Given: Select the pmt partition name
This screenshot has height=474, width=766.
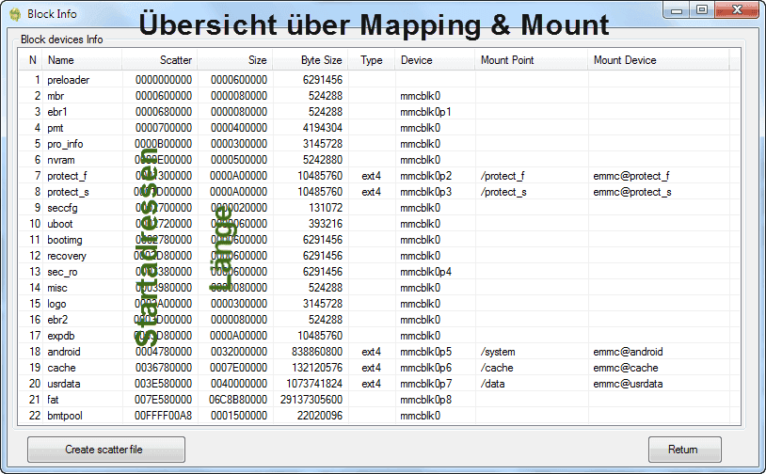Looking at the screenshot, I should click(56, 128).
